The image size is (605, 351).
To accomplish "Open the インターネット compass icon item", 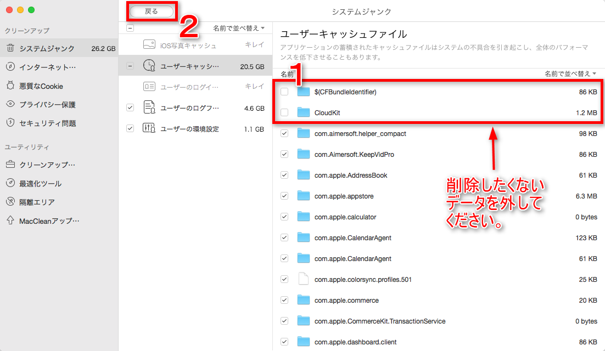I will (10, 67).
